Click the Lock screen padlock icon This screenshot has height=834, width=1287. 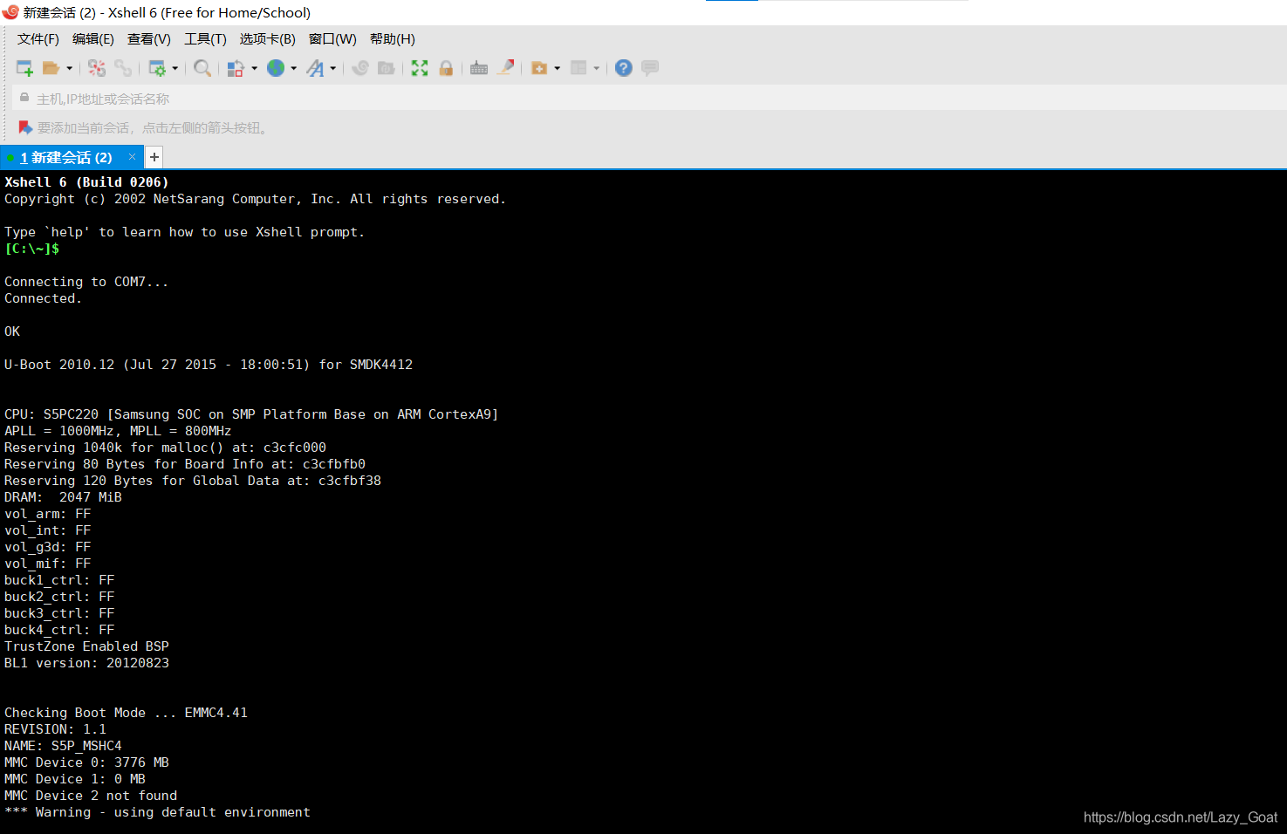[x=446, y=68]
